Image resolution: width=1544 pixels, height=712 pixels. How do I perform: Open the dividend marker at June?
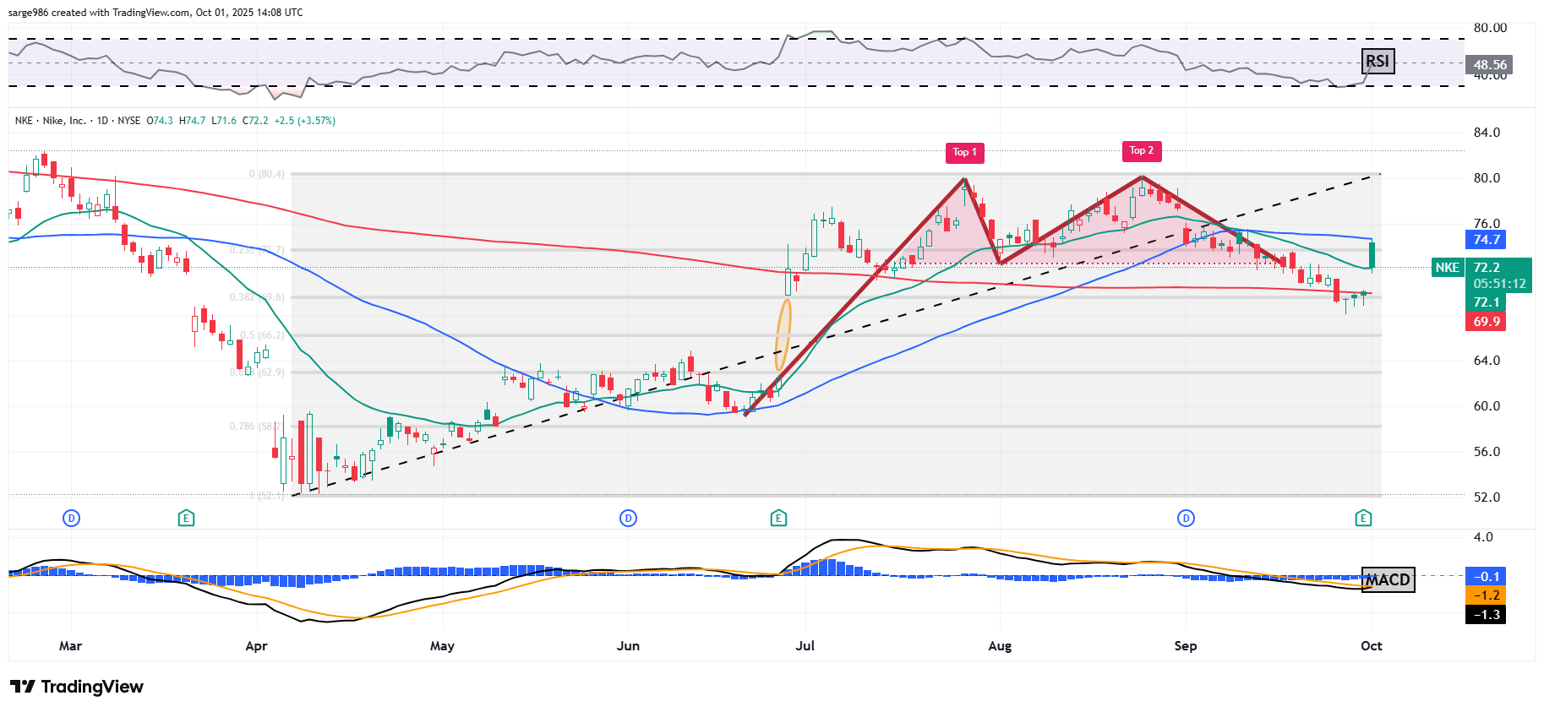(x=628, y=518)
